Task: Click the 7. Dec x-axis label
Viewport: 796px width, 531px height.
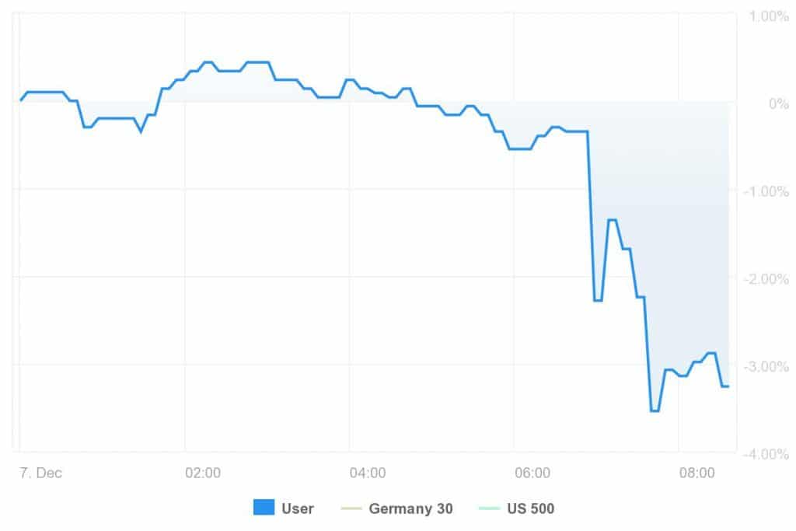Action: coord(37,473)
